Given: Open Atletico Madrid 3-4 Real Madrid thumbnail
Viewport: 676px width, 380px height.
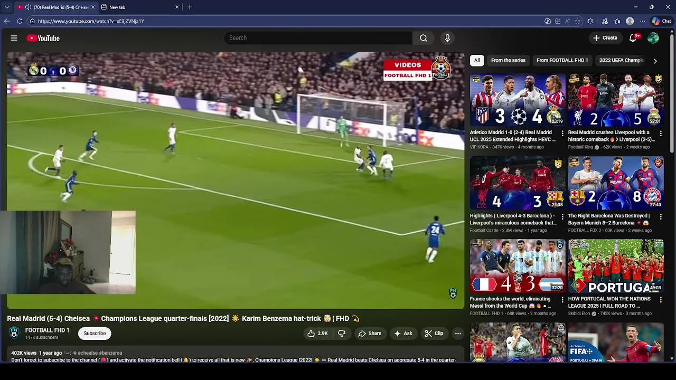Looking at the screenshot, I should tap(518, 100).
